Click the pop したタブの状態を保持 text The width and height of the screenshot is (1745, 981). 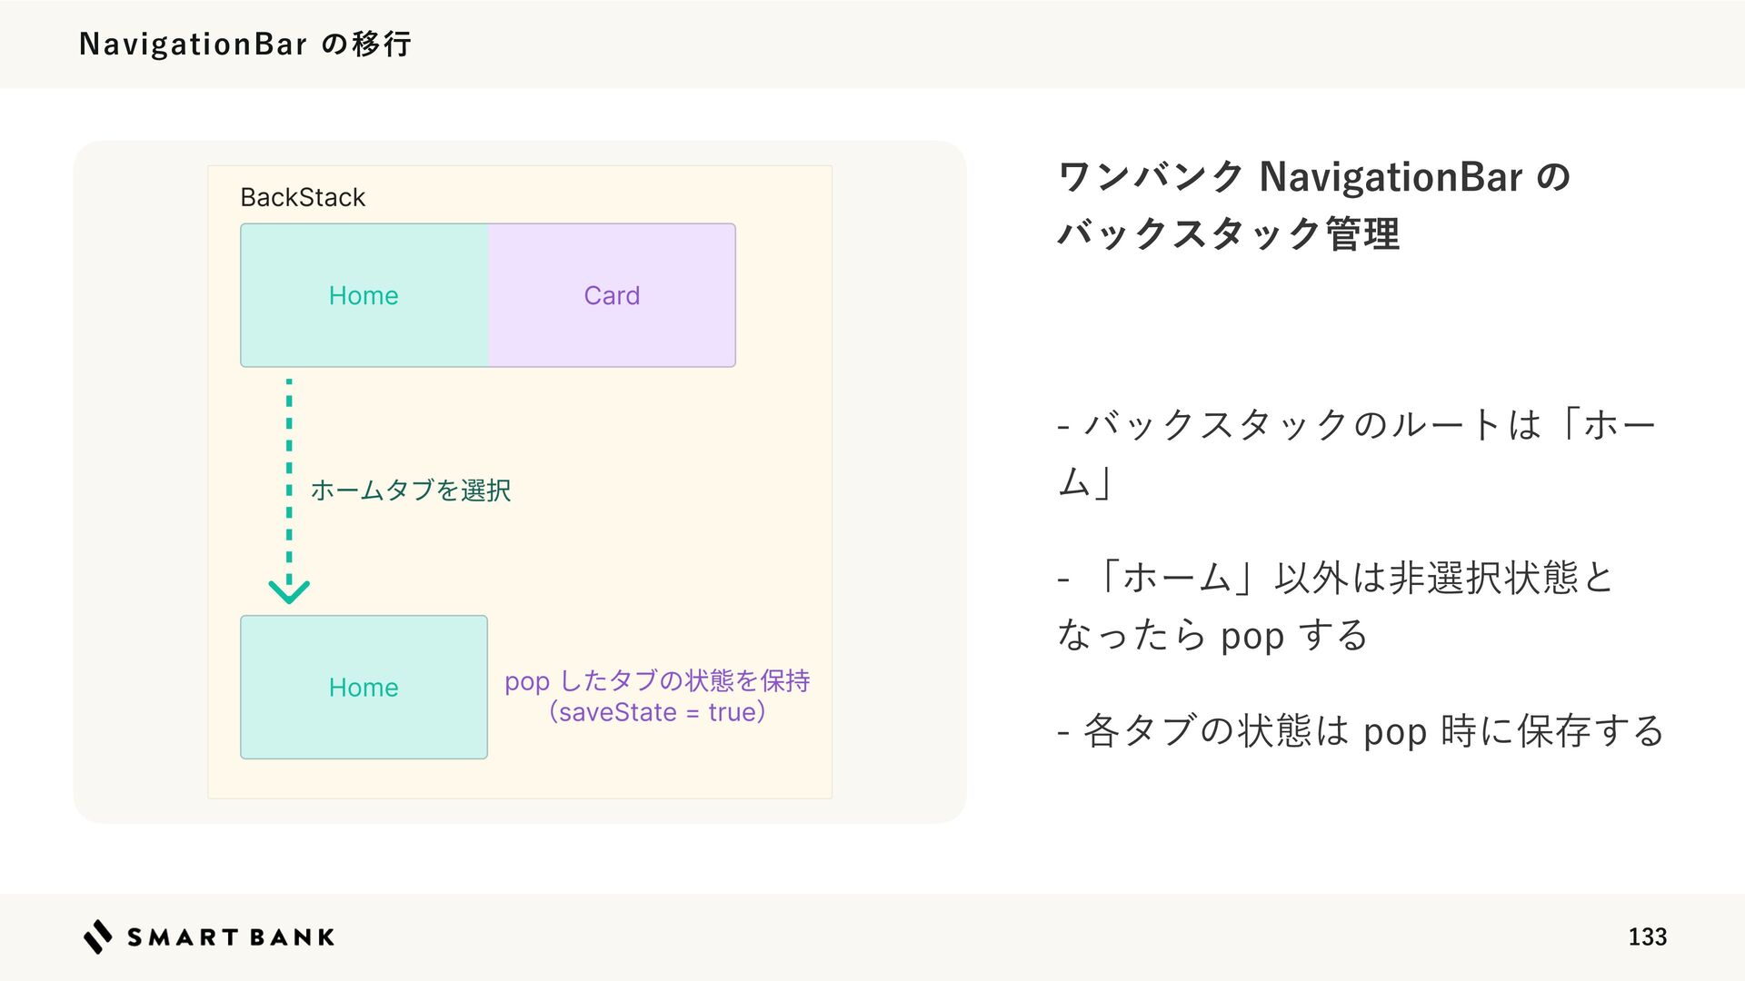[657, 681]
